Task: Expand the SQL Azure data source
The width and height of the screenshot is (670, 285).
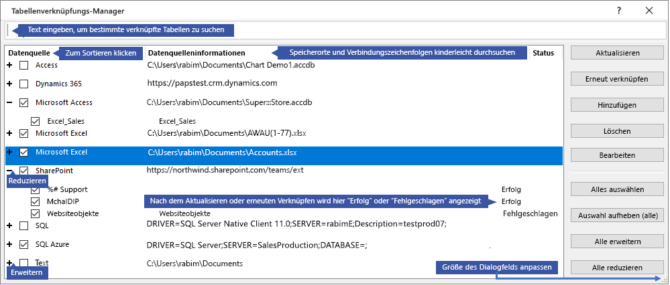Action: tap(10, 244)
